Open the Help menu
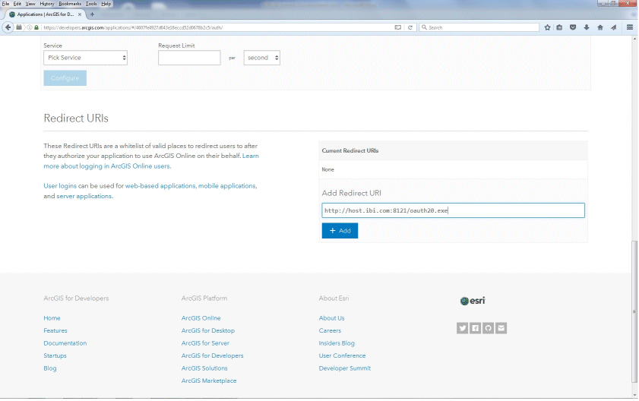 coord(106,4)
